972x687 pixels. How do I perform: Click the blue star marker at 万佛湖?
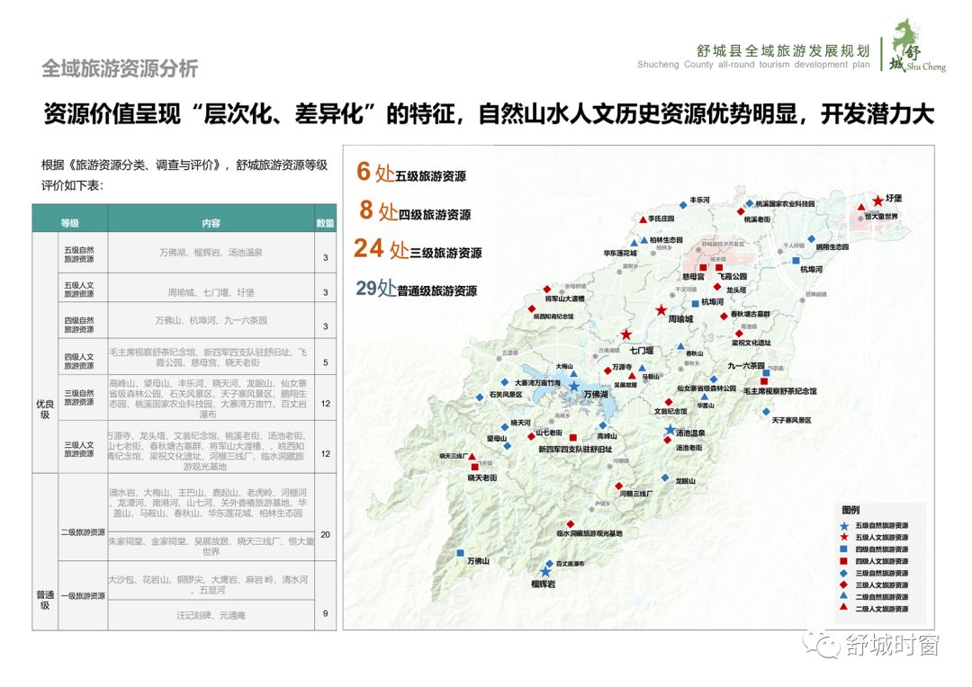pos(574,386)
